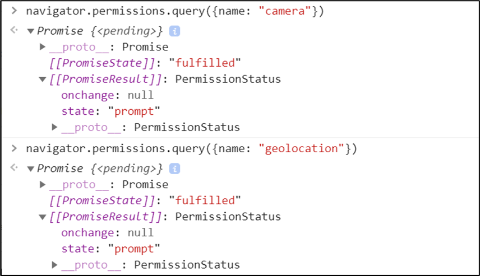Image resolution: width=480 pixels, height=276 pixels.
Task: Collapse [[PromiseResult]] in the camera result
Action: [x=43, y=79]
